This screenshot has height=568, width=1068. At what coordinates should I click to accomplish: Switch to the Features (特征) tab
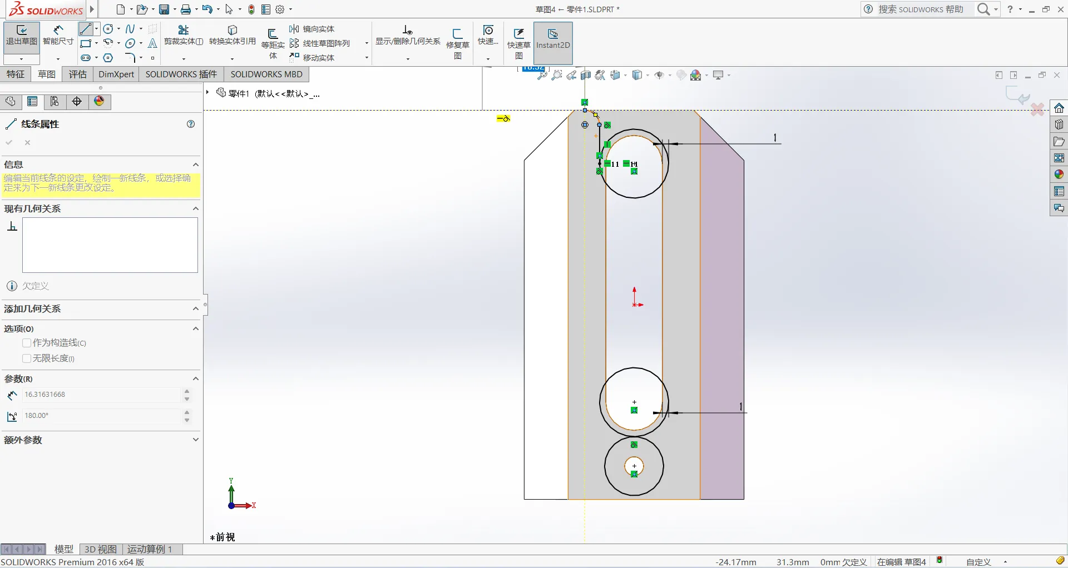16,74
